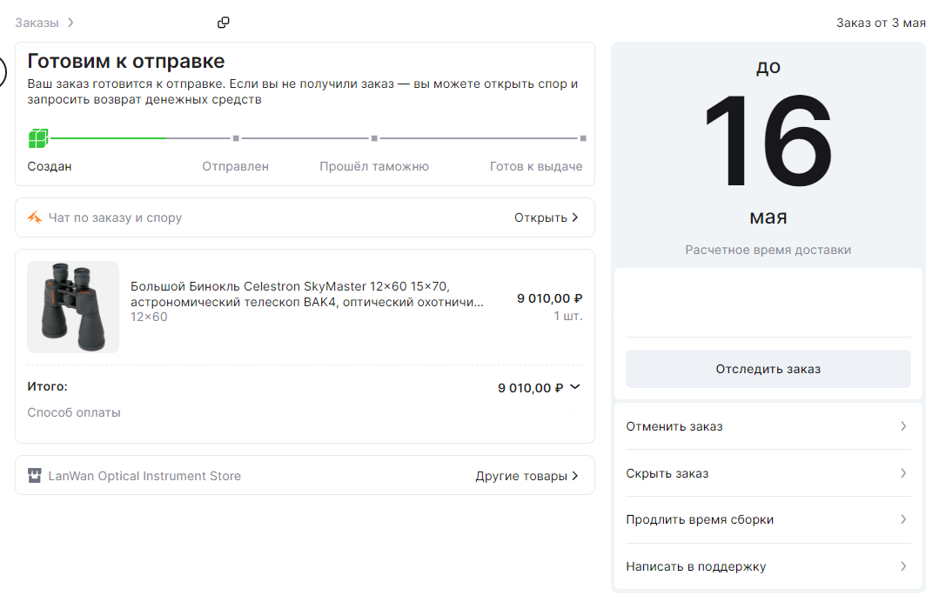
Task: Click Отследить заказ button
Action: [x=768, y=369]
